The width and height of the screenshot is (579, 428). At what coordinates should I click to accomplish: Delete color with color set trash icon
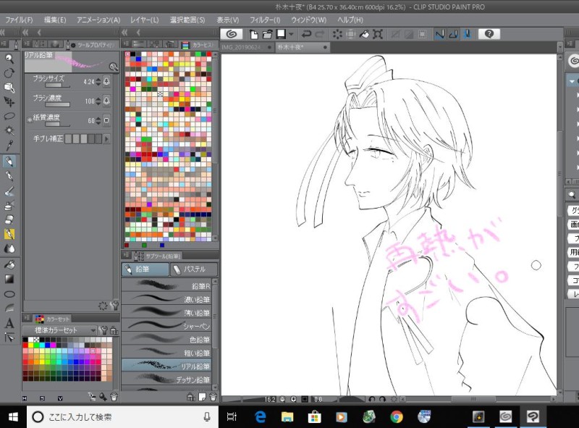point(114,397)
